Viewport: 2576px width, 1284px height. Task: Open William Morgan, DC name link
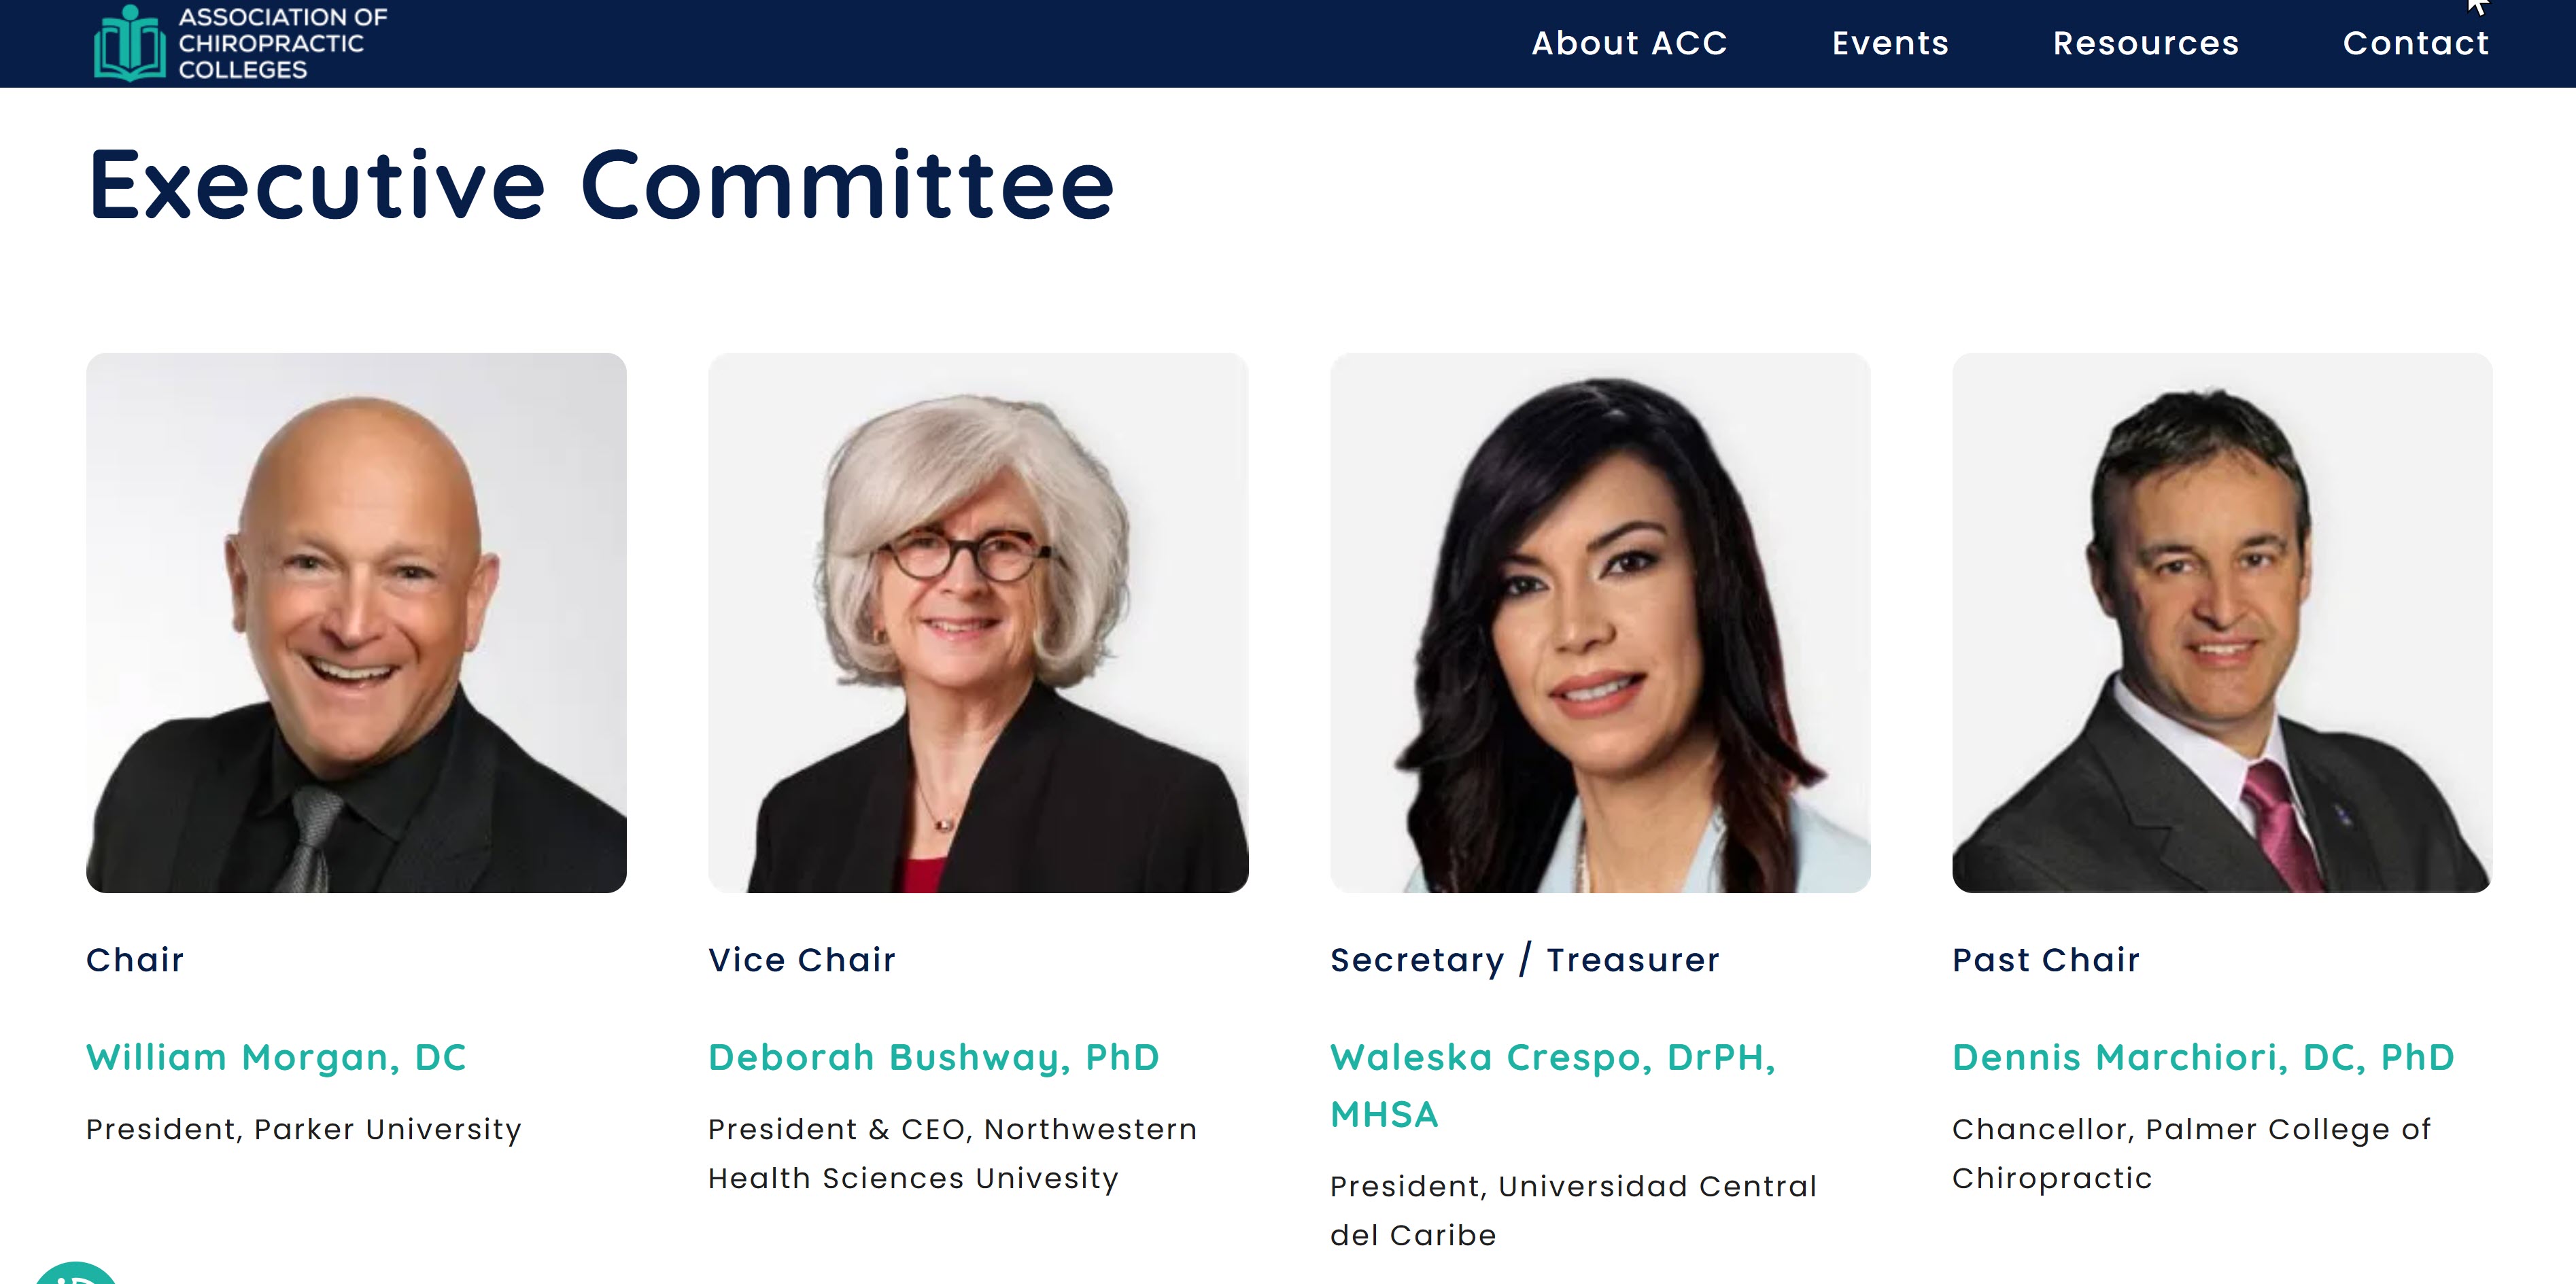point(276,1057)
